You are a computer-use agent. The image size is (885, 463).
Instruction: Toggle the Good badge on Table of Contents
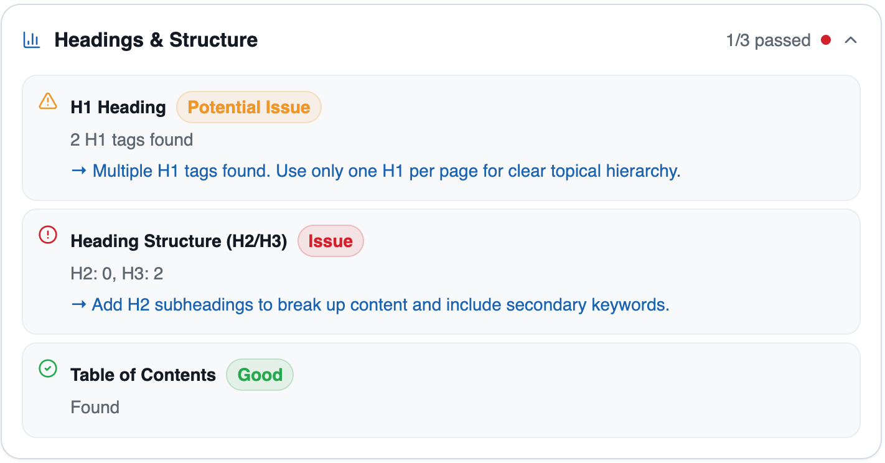click(260, 375)
